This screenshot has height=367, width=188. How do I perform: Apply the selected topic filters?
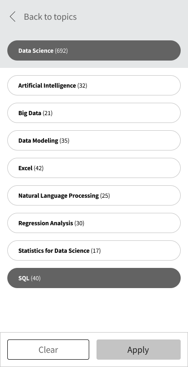point(139,350)
